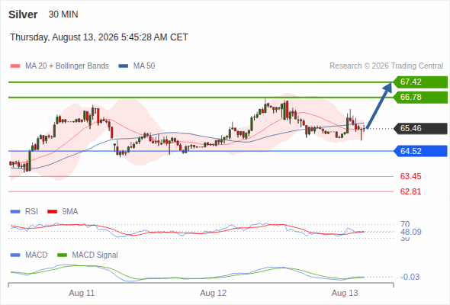Viewport: 450px width, 305px height.
Task: Click the RSI value 48.09 label
Action: click(x=411, y=232)
